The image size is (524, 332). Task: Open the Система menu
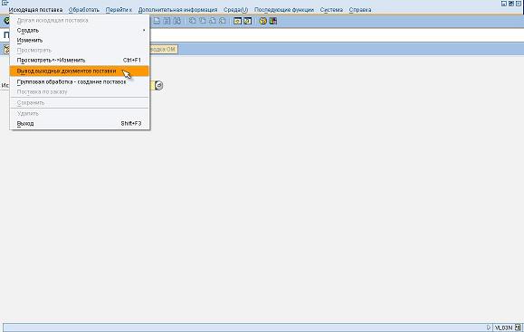331,10
